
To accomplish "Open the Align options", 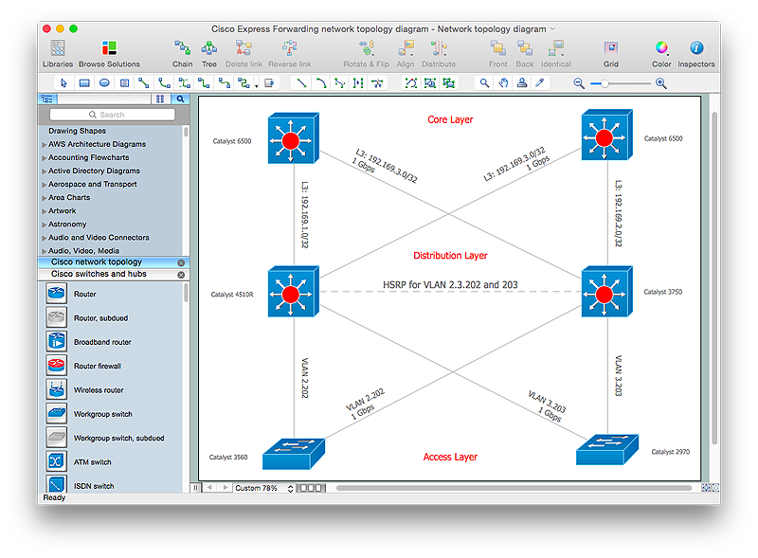I will pos(406,54).
